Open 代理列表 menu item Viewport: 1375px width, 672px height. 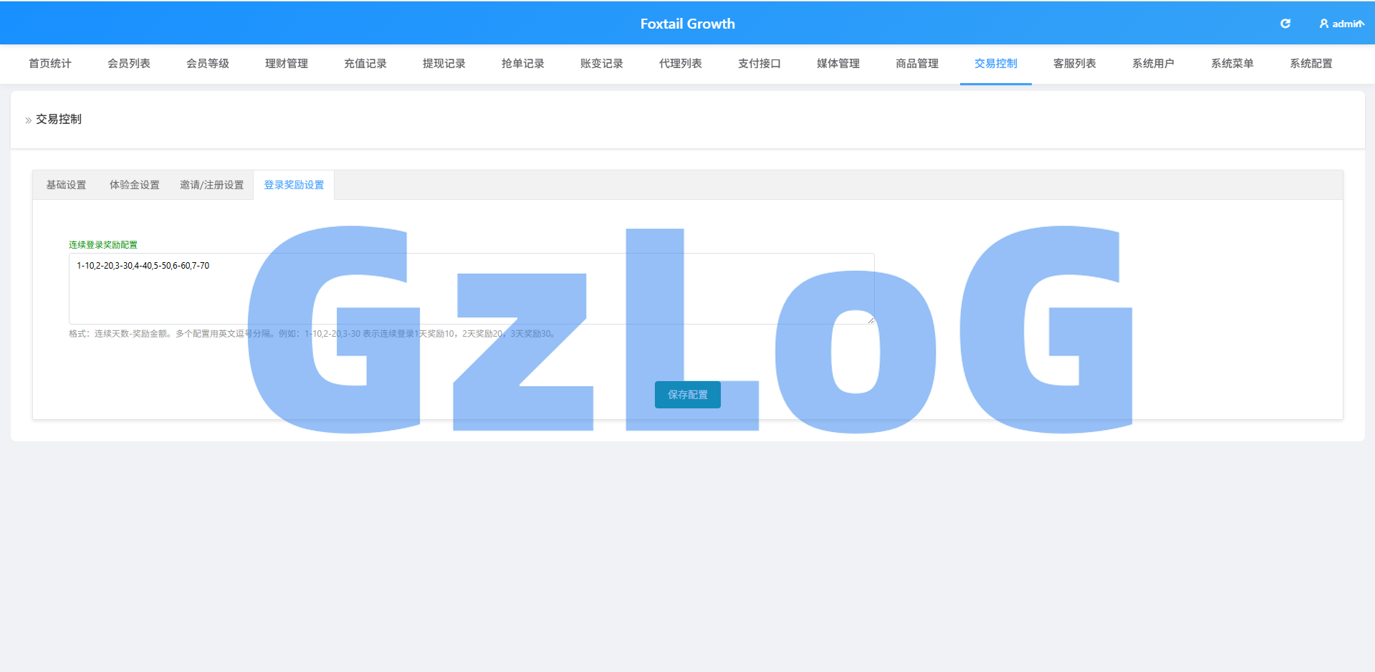pyautogui.click(x=681, y=64)
